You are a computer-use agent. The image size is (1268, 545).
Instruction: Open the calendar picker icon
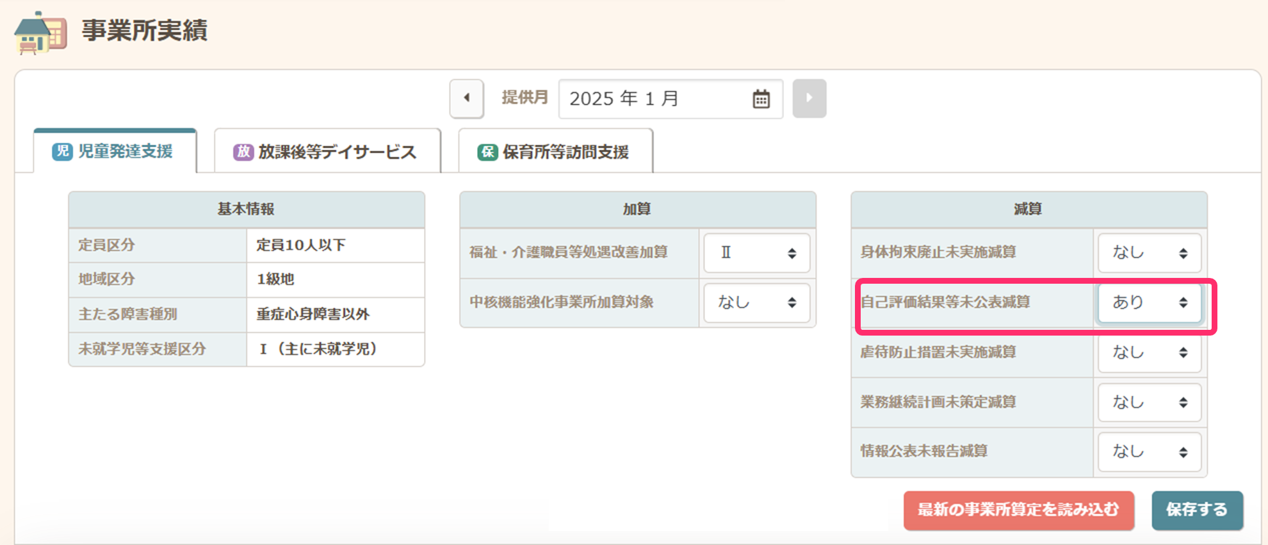coord(761,99)
